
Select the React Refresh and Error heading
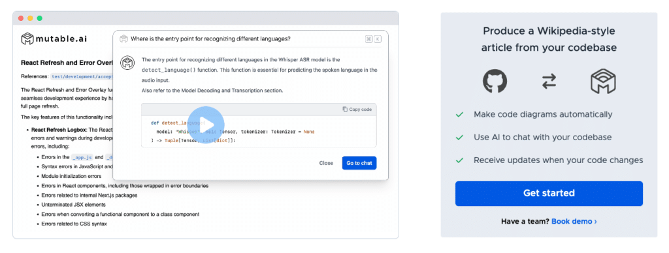(67, 63)
